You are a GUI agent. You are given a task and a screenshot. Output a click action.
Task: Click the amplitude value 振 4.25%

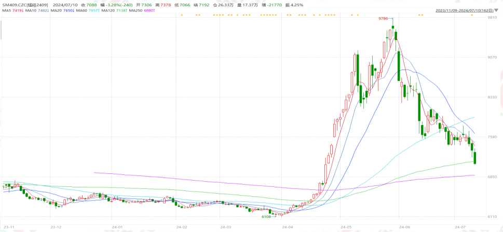(x=295, y=5)
